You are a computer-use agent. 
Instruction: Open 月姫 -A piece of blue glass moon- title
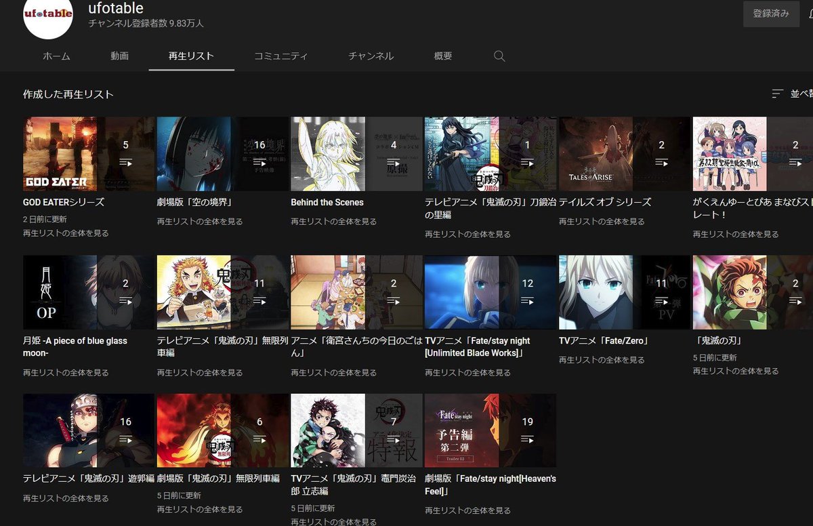pos(75,346)
